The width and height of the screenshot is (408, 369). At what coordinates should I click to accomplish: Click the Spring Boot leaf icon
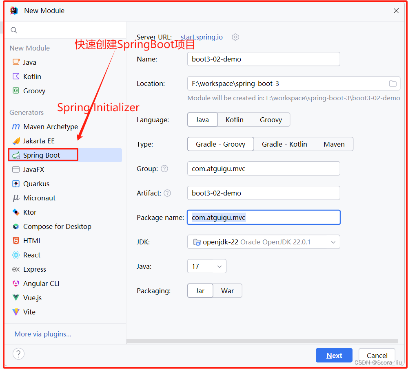click(x=16, y=155)
